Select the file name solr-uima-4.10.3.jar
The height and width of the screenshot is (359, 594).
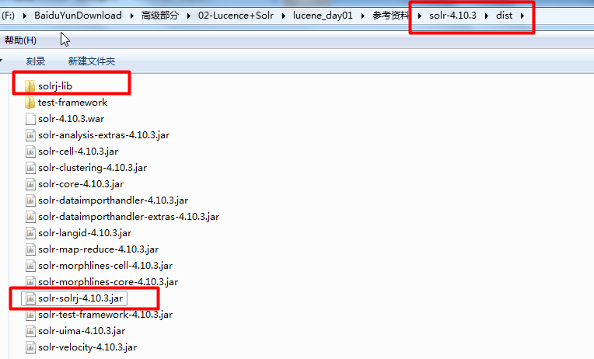coord(82,331)
